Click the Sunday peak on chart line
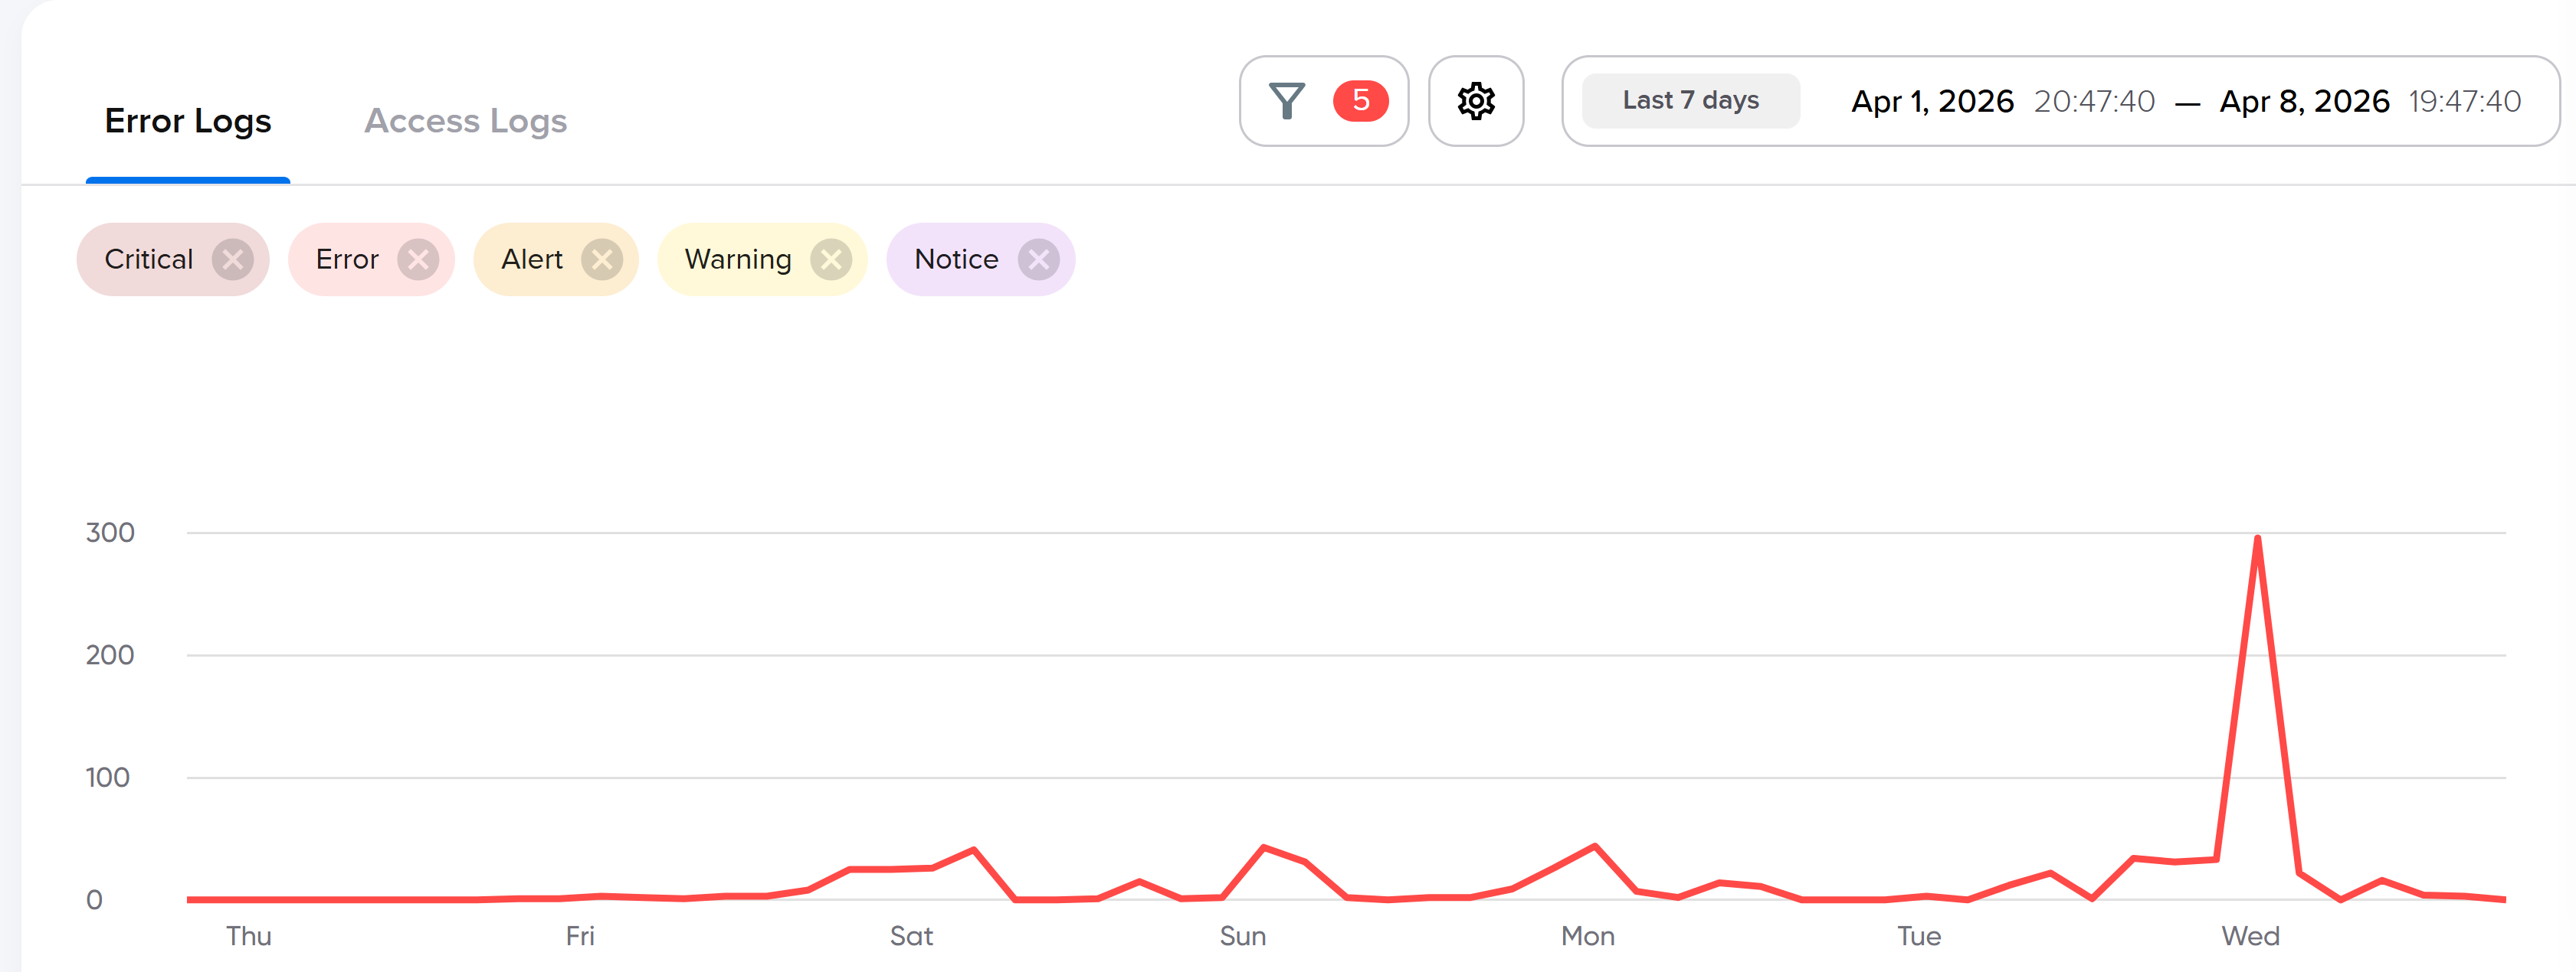Screen dimensions: 2576x972 click(1264, 847)
